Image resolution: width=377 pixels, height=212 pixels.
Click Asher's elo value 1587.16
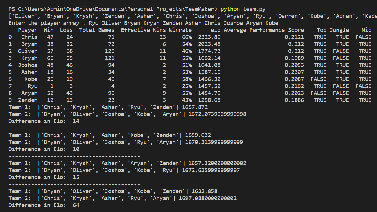click(x=209, y=72)
